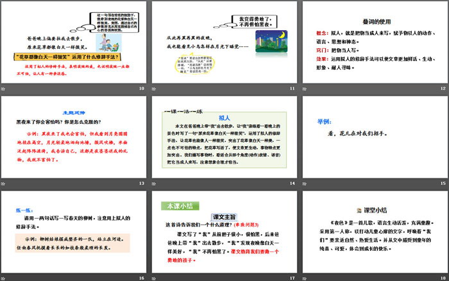The image size is (449, 281).
Task: Click the animation star icon under slide 13
Action: [3, 183]
